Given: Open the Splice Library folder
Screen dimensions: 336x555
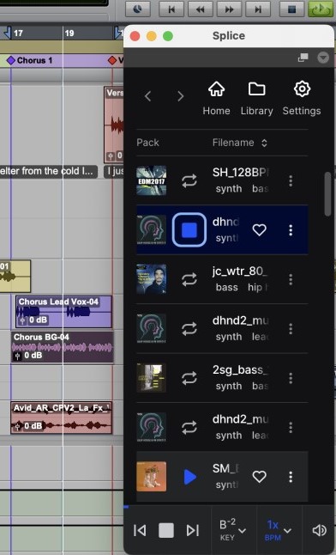Looking at the screenshot, I should click(256, 98).
